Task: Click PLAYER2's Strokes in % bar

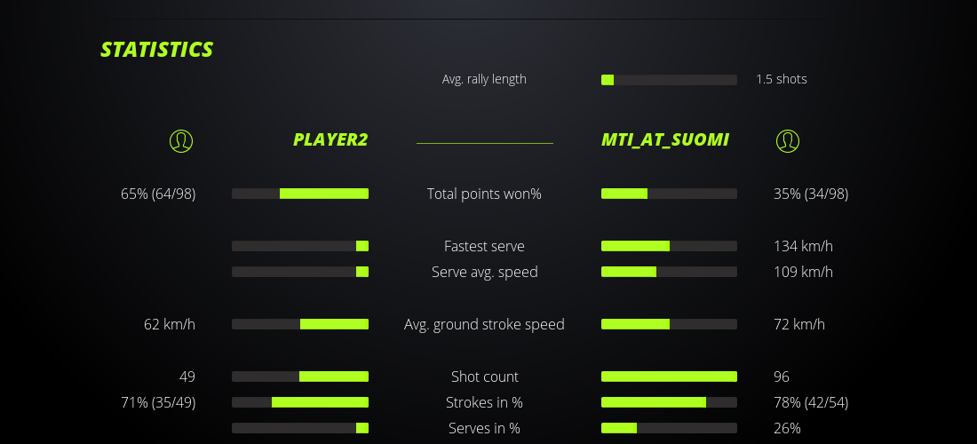Action: (x=300, y=402)
